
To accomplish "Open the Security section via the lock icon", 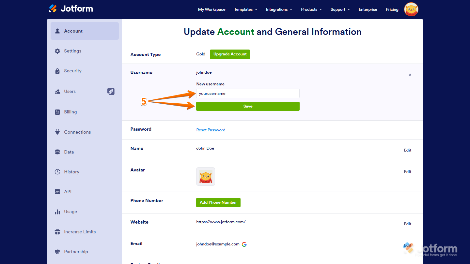I will pyautogui.click(x=57, y=71).
